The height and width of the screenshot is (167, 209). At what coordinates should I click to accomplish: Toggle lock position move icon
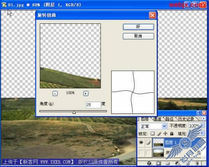(165, 134)
